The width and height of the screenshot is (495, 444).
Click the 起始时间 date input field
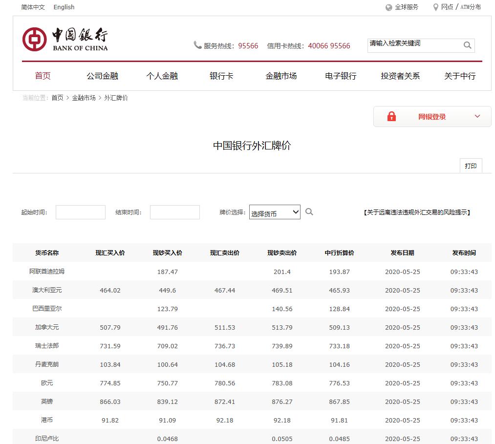80,212
